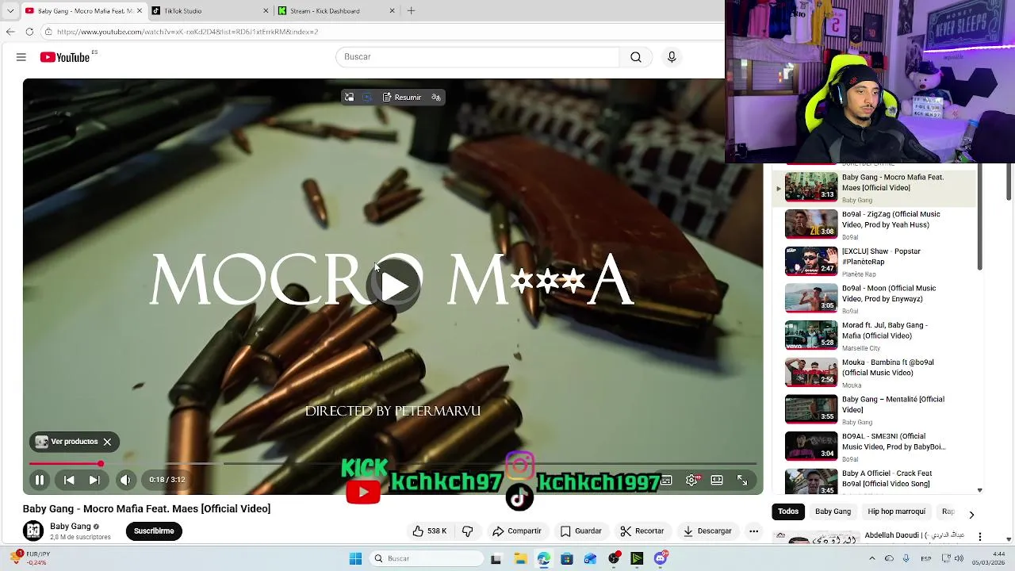Click the screen capture overlay icon next to Resumir
This screenshot has width=1015, height=571.
click(367, 97)
